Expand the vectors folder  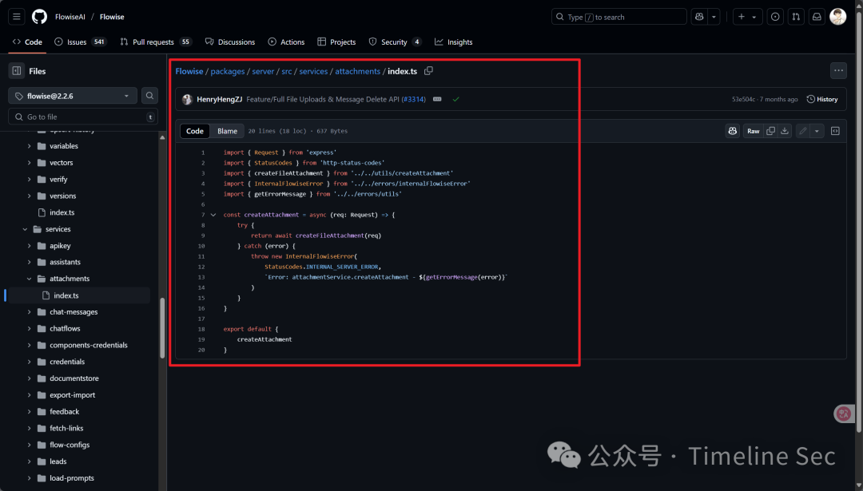(30, 163)
